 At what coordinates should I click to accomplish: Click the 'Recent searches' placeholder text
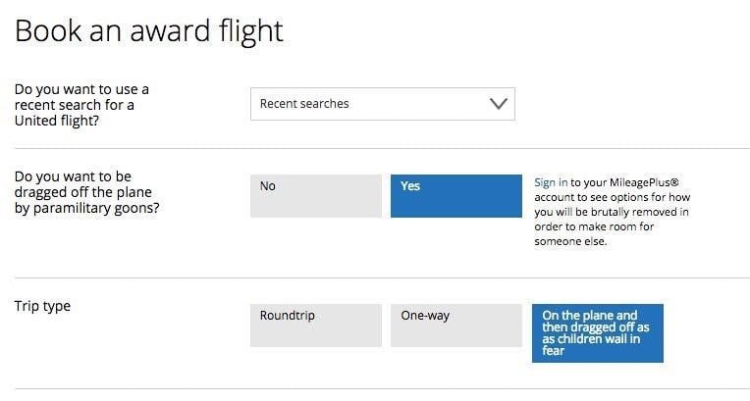click(x=304, y=104)
